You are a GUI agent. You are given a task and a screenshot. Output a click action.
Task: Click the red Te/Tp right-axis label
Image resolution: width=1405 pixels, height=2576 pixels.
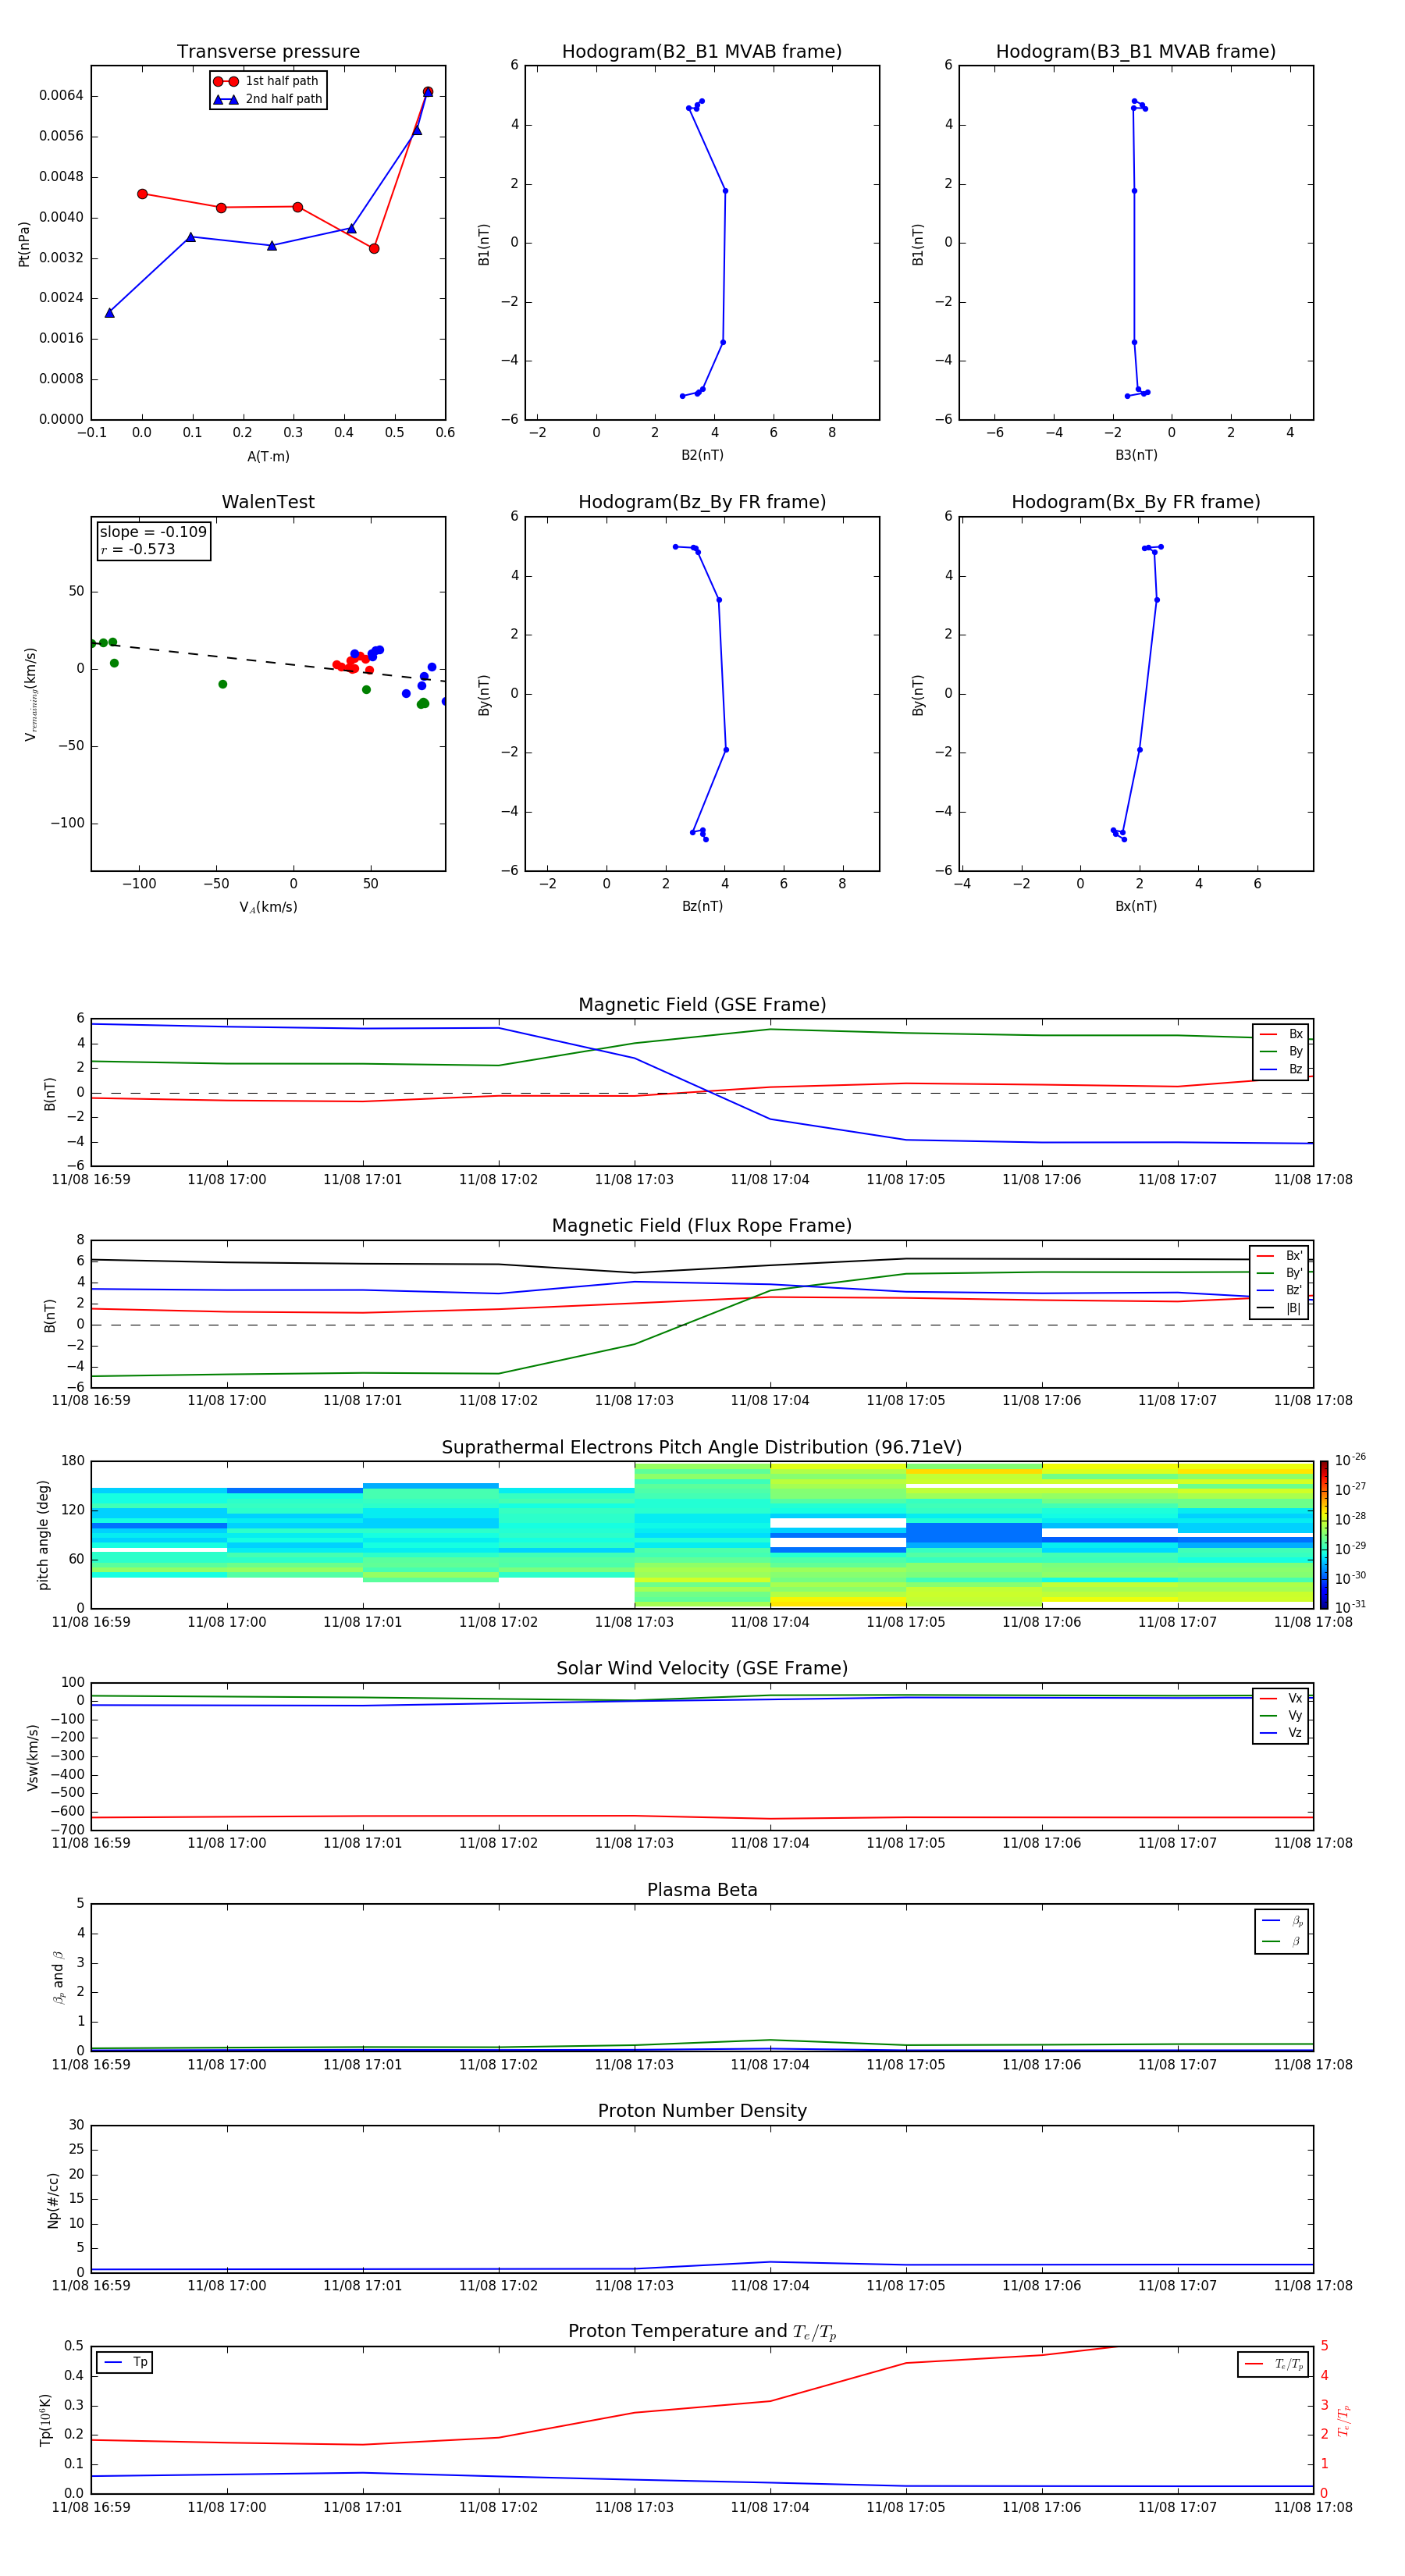pos(1344,2421)
